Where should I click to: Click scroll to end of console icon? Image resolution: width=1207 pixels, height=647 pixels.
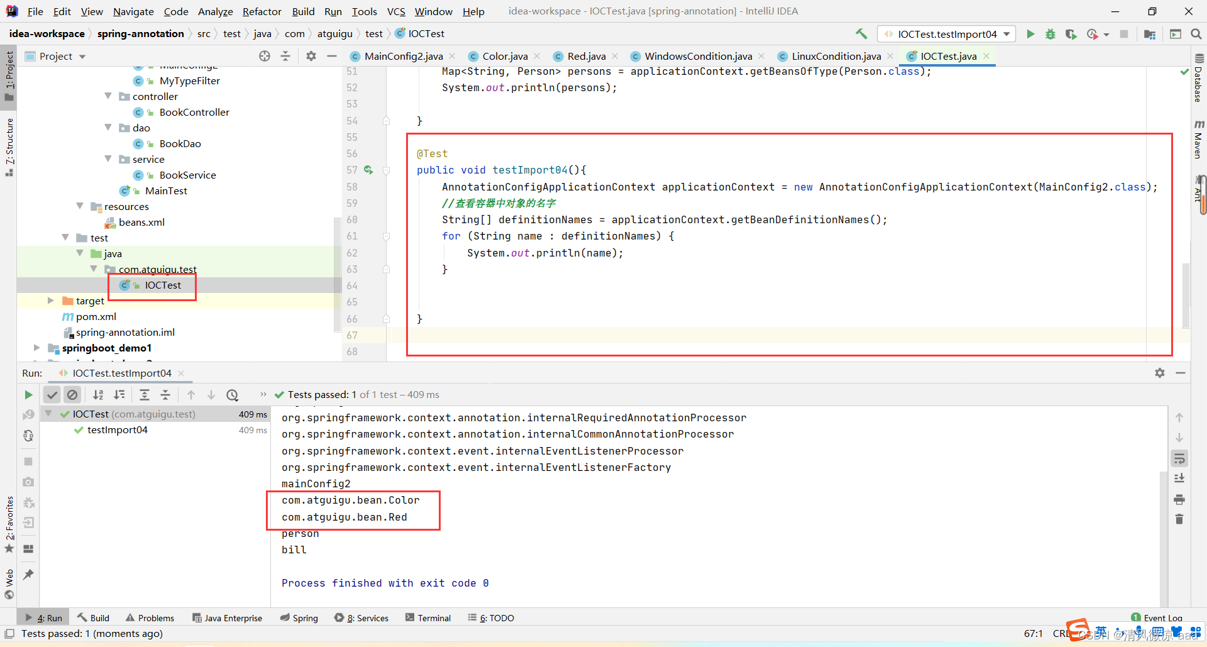(1179, 478)
